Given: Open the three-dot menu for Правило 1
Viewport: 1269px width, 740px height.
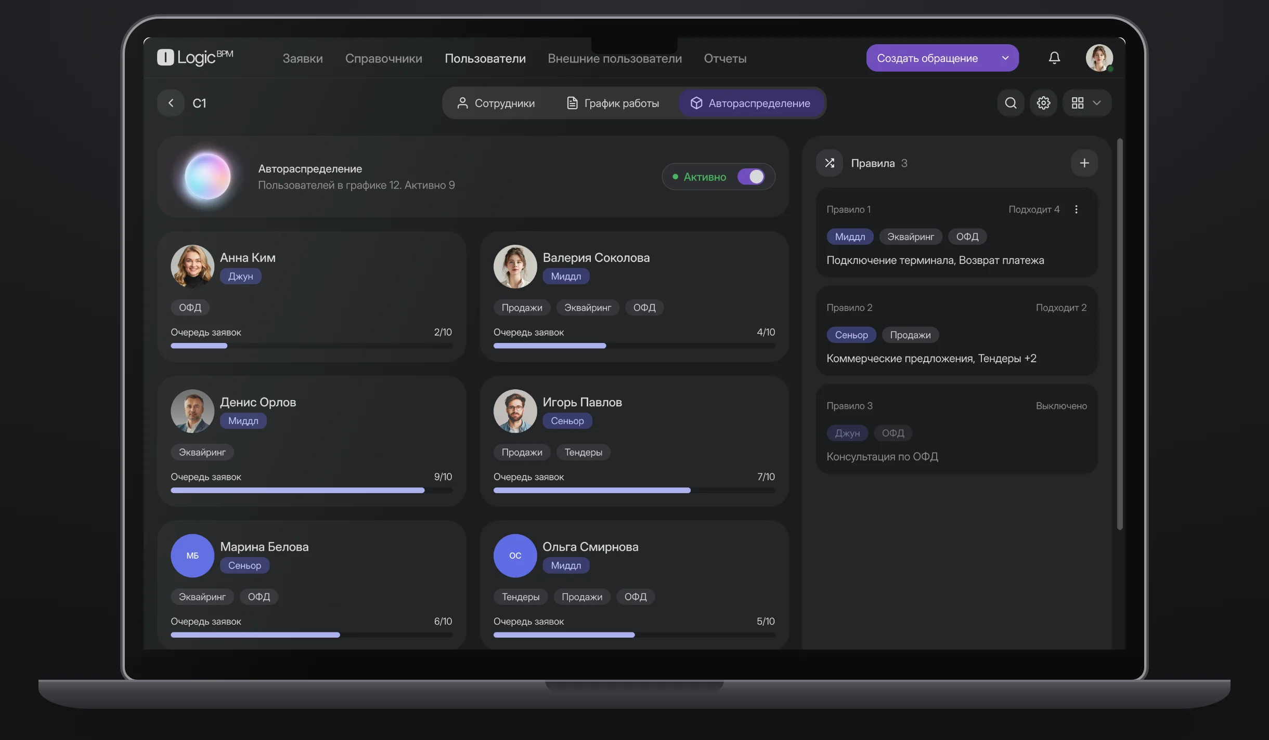Looking at the screenshot, I should point(1076,209).
